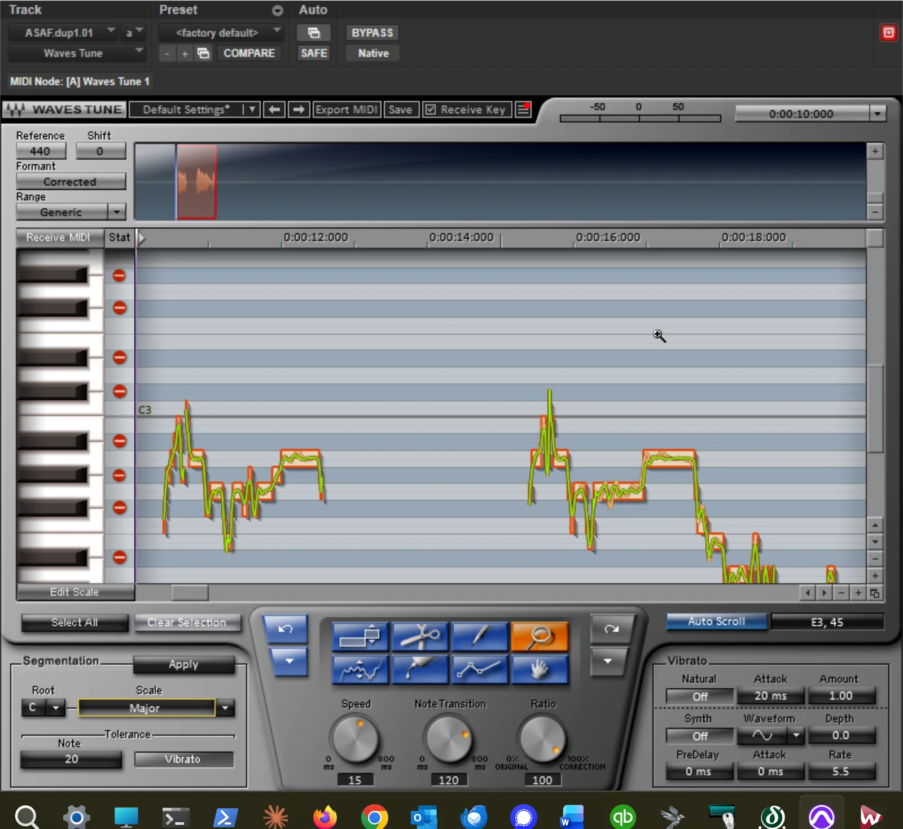Click Export MIDI button

coord(347,110)
